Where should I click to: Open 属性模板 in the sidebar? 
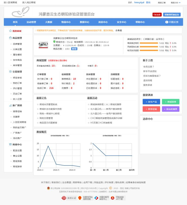[x=17, y=55]
